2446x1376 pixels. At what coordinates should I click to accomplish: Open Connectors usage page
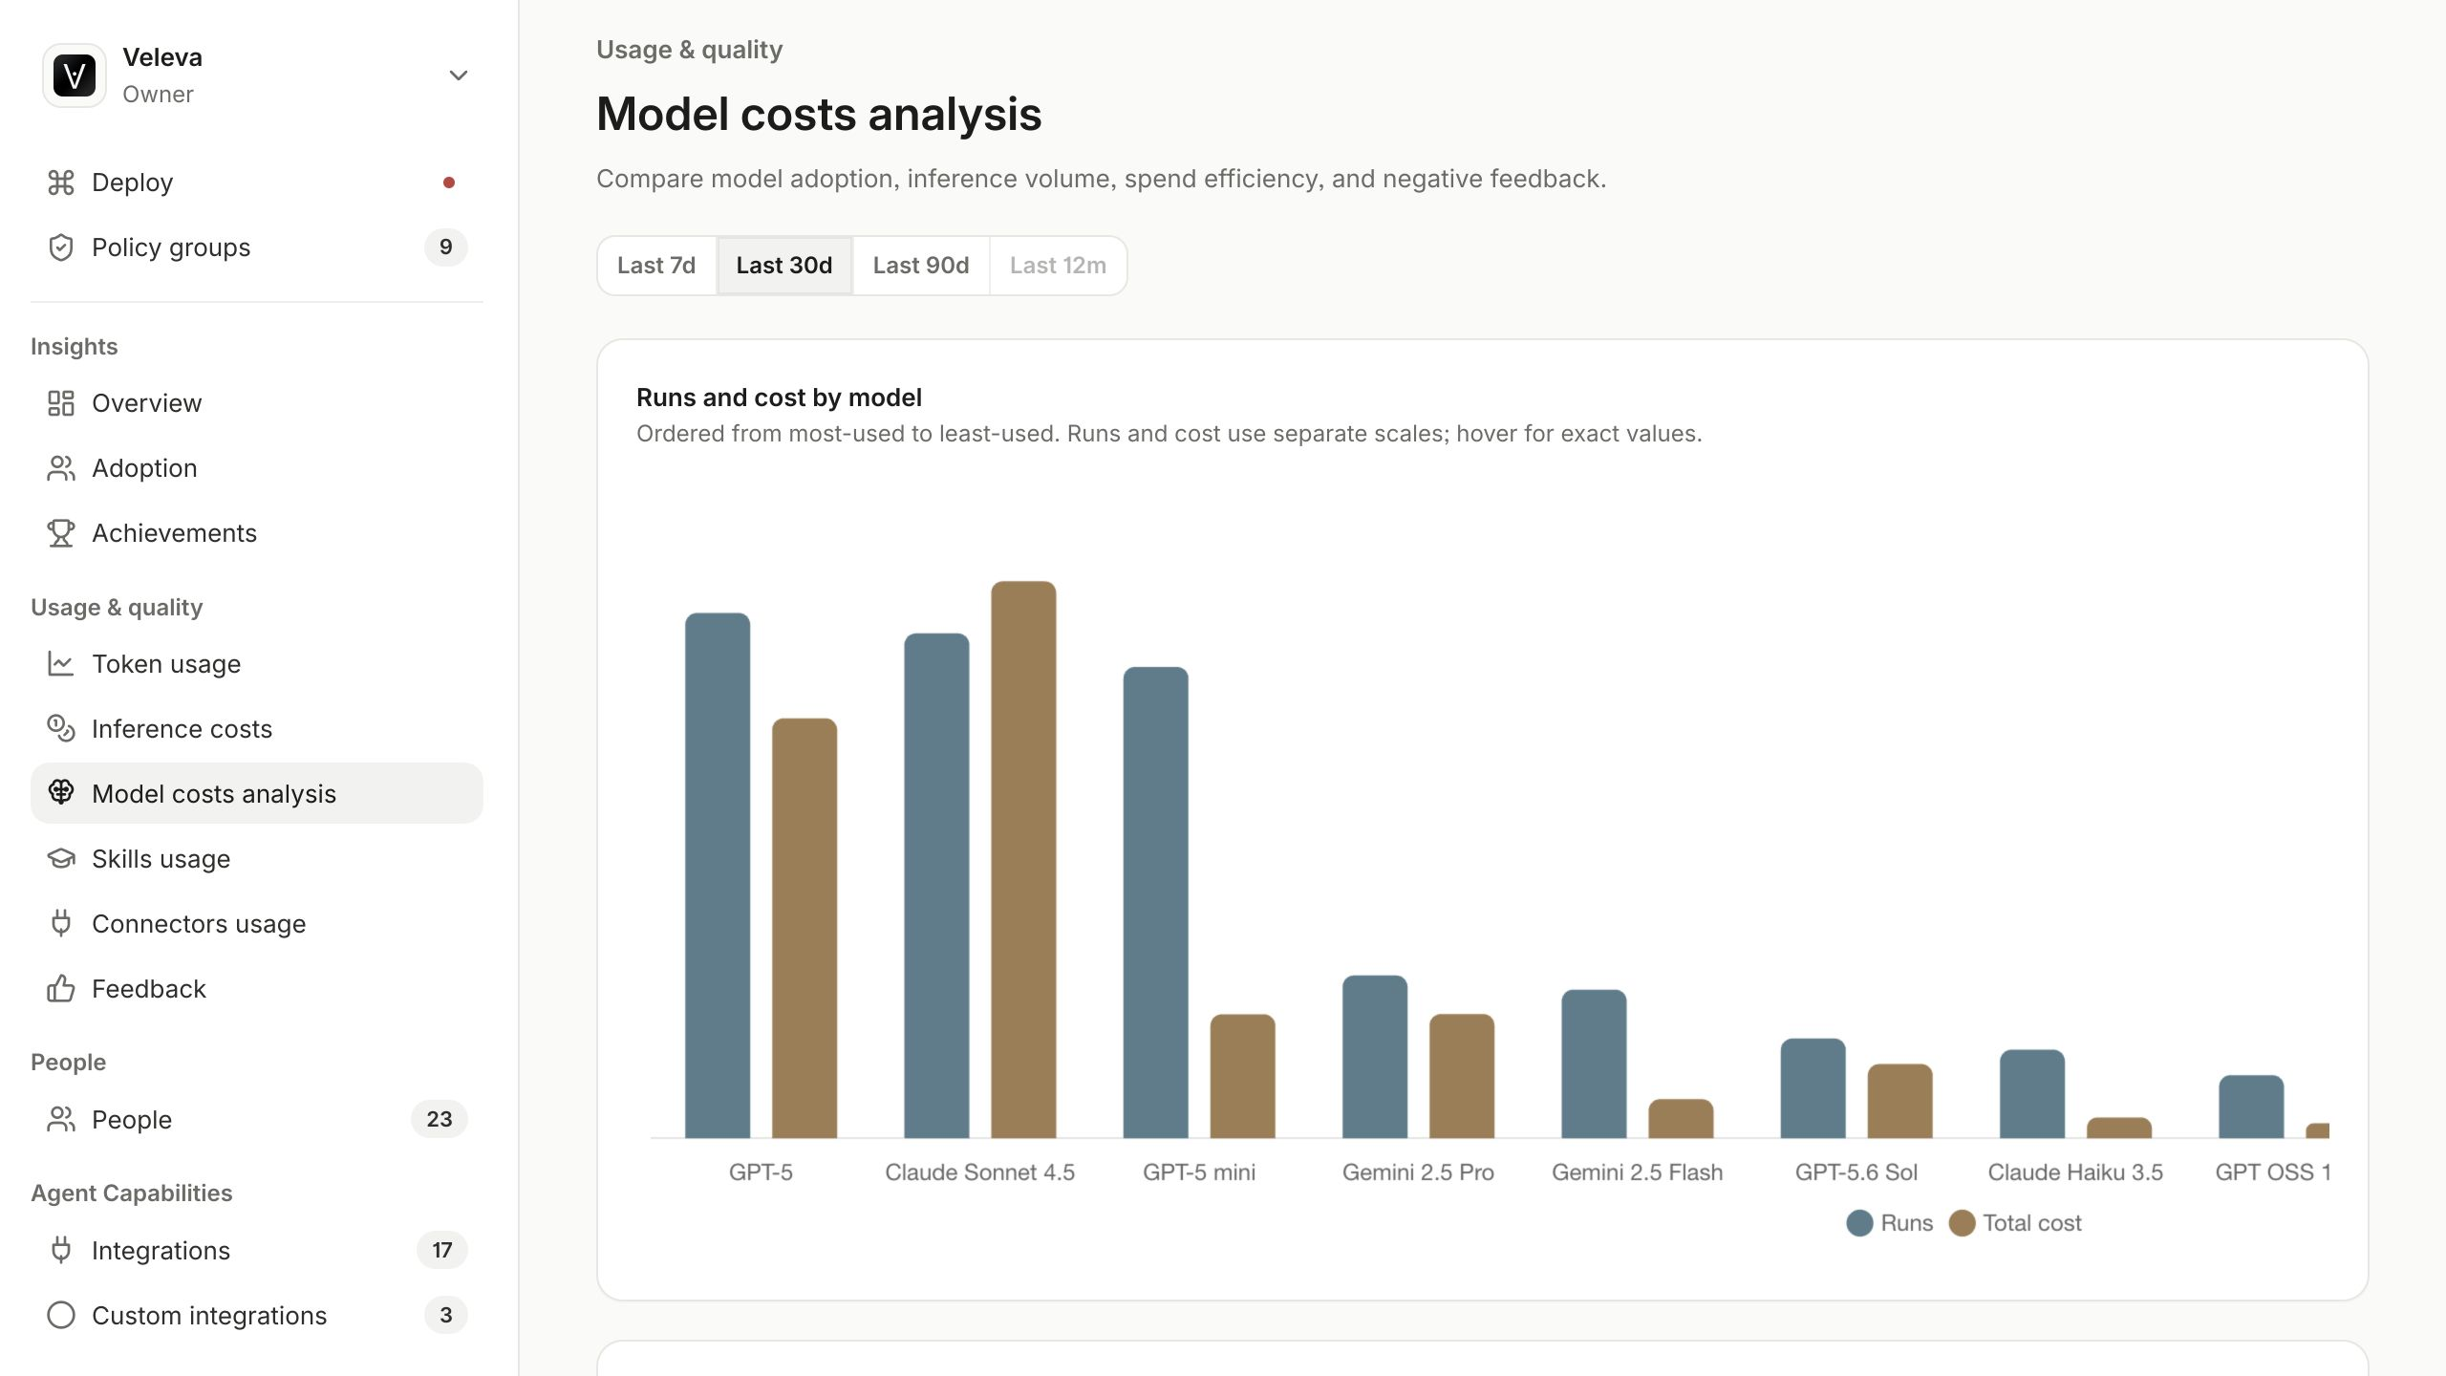pos(257,924)
